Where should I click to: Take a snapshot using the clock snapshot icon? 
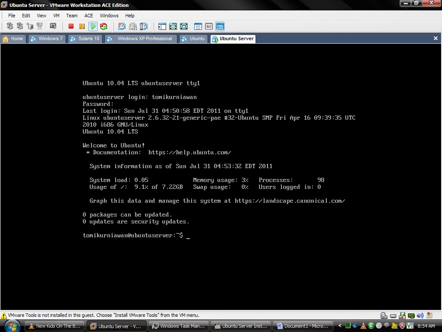[122, 26]
